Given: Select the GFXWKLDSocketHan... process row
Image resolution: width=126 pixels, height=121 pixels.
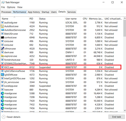Looking at the screenshot, I should 62,64.
